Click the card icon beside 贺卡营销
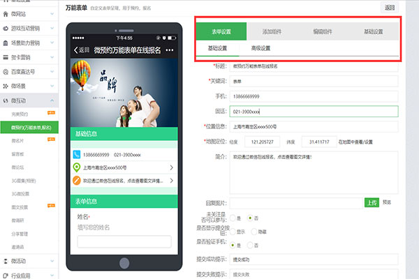Viewport: 419px width, 279px height. tap(6, 57)
